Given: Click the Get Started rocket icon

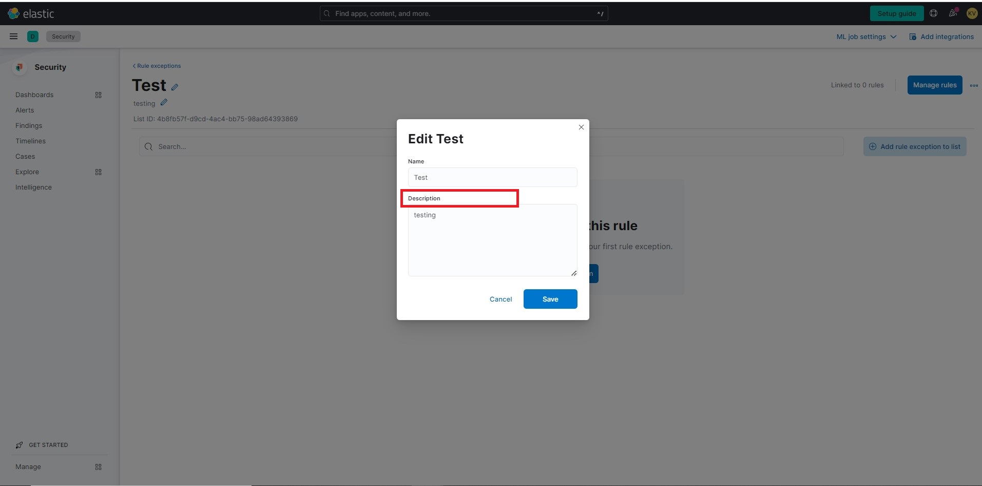Looking at the screenshot, I should click(19, 445).
